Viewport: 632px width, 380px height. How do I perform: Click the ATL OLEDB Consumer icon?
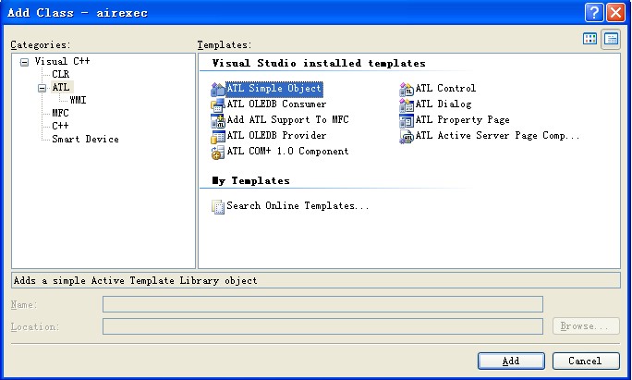[218, 104]
